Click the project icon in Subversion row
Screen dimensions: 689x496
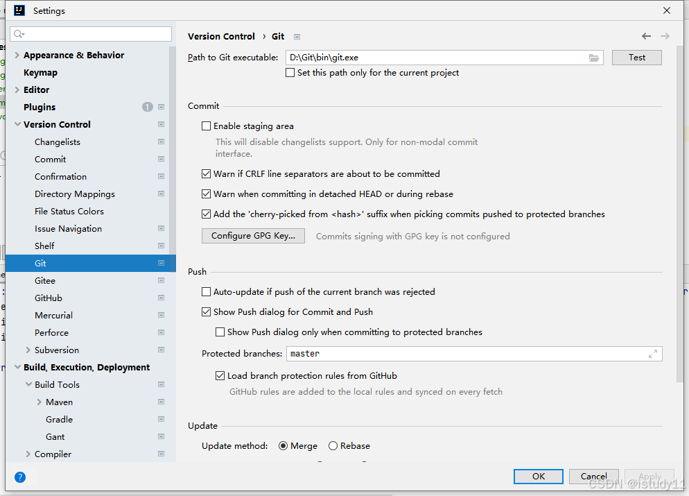[x=162, y=350]
